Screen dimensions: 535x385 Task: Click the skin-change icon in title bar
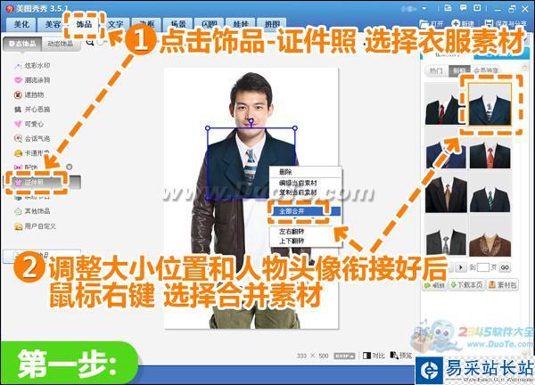pyautogui.click(x=448, y=8)
